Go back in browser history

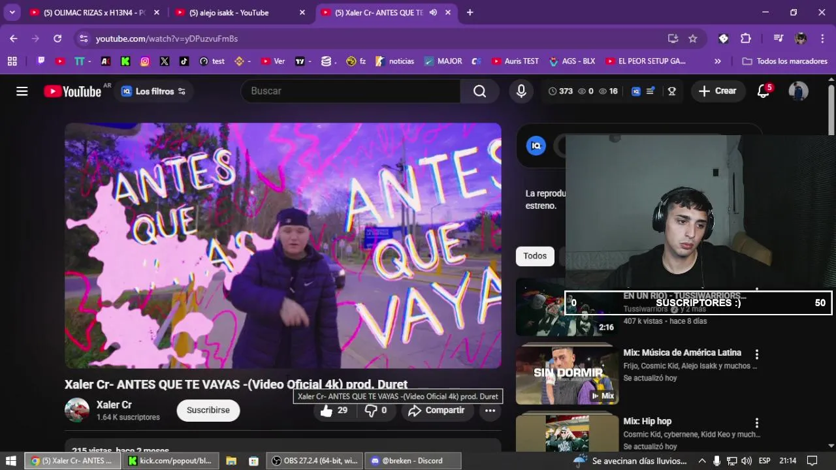click(x=14, y=39)
